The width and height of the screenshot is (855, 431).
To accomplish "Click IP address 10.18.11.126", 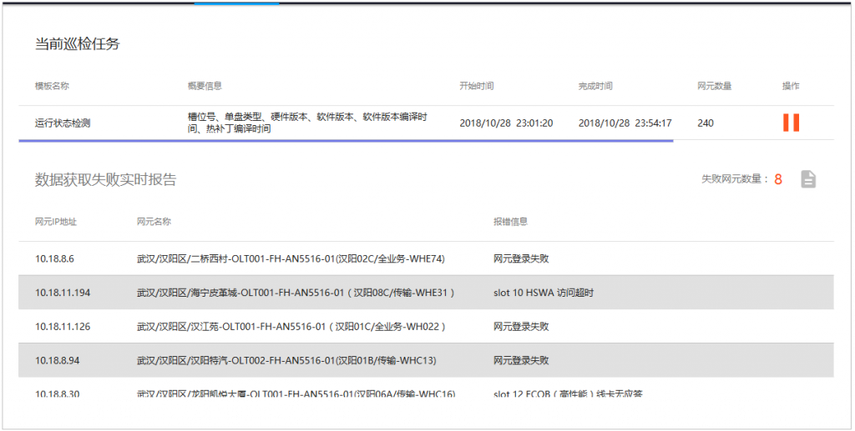I will [x=63, y=327].
